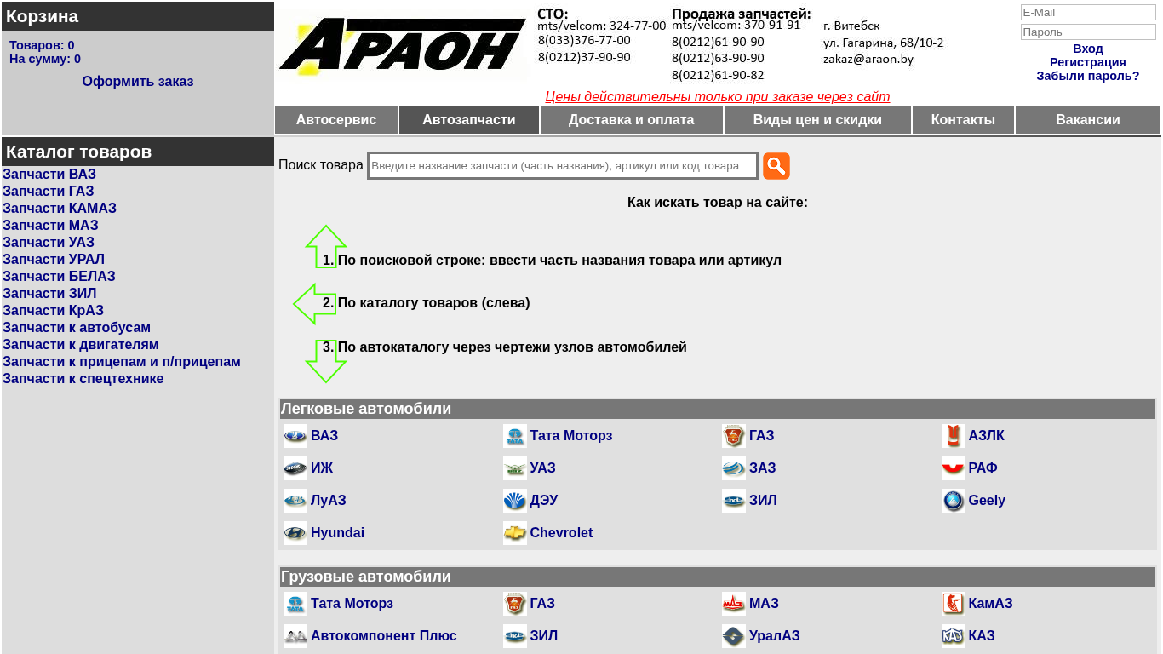Click the address ул. Гагарина, 68/10-2

[884, 43]
